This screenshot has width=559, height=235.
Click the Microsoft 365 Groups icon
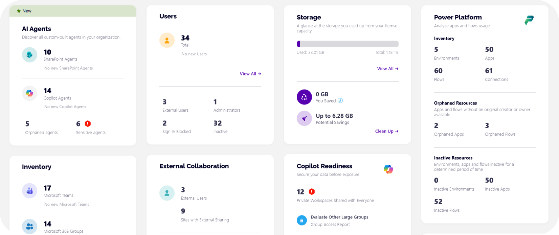click(x=29, y=226)
